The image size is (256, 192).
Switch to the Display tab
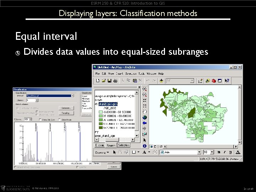(x=100, y=145)
